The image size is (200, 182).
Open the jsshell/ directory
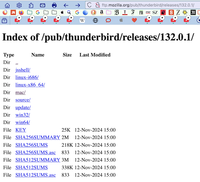pos(23,70)
